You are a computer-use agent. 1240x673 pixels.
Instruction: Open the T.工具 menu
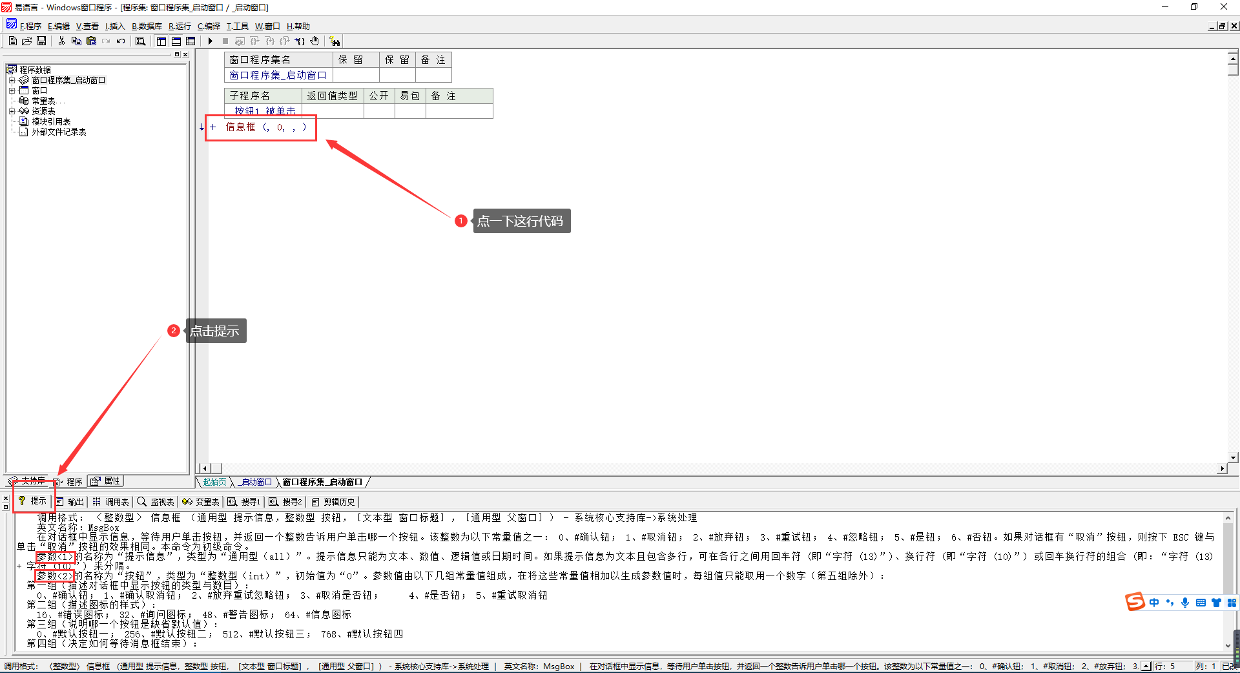(237, 26)
